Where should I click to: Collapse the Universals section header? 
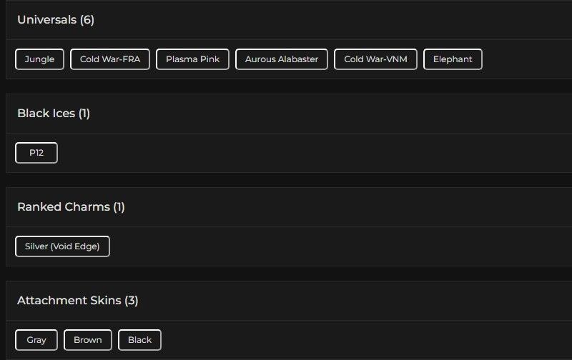46,20
